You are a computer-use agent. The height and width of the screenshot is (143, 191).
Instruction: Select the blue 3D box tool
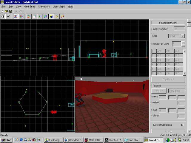pyautogui.click(x=46, y=16)
